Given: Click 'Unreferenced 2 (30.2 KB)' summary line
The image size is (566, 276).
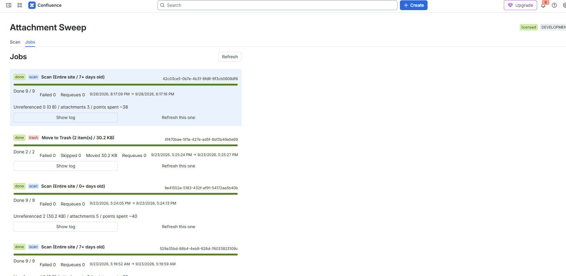Looking at the screenshot, I should tap(75, 216).
